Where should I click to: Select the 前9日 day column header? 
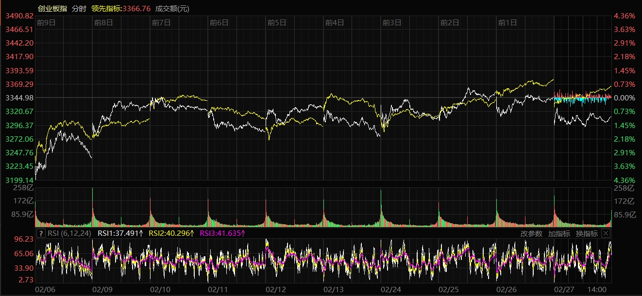tap(46, 22)
